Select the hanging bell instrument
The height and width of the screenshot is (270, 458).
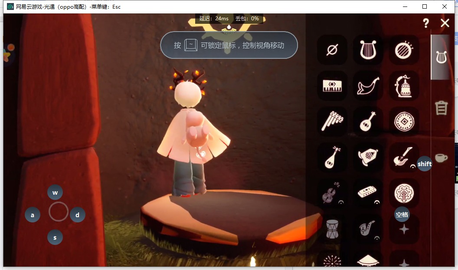point(404,86)
